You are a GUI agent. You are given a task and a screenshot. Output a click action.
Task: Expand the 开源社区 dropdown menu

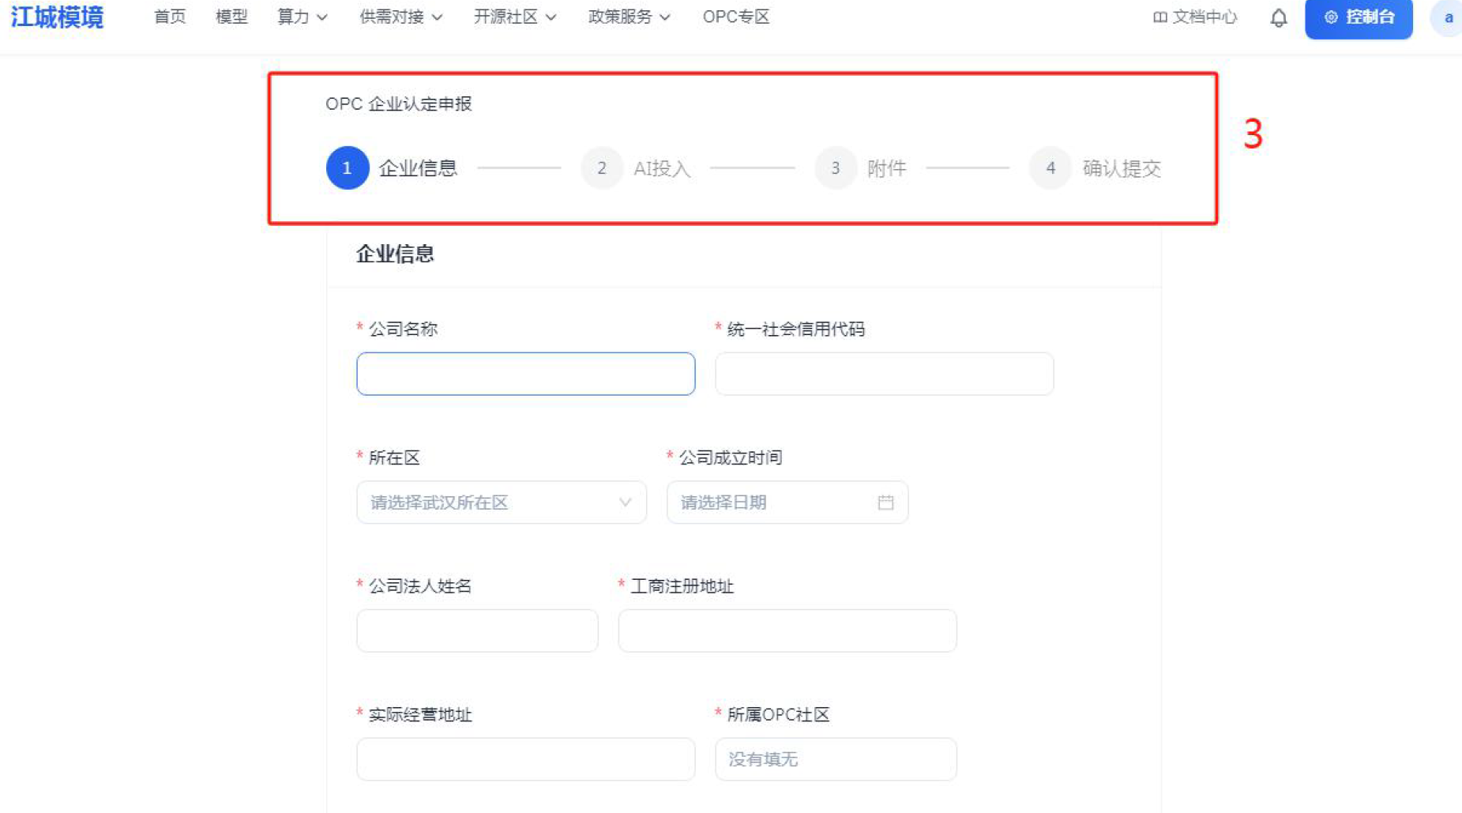tap(515, 17)
